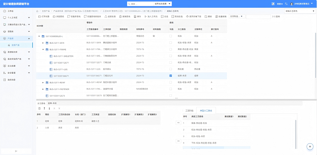Open the 最近浏览的产品 menu

tap(16, 59)
